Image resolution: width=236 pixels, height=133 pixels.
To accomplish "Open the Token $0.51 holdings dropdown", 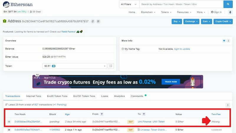I will (75, 66).
